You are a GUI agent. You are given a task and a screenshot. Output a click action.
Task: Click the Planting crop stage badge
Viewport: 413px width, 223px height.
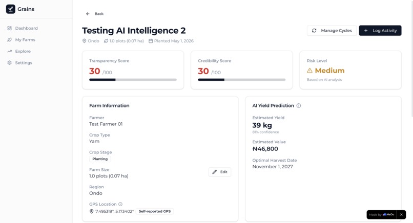(x=100, y=159)
